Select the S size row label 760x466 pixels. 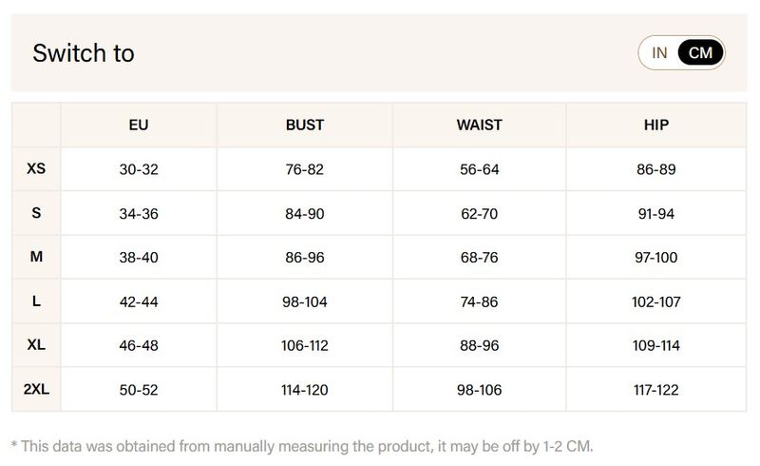(x=36, y=213)
